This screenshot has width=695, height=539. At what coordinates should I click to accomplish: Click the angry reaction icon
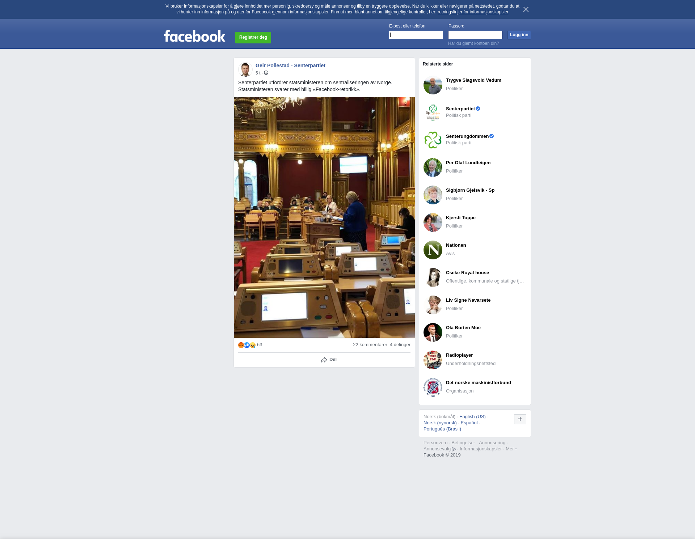click(x=241, y=345)
